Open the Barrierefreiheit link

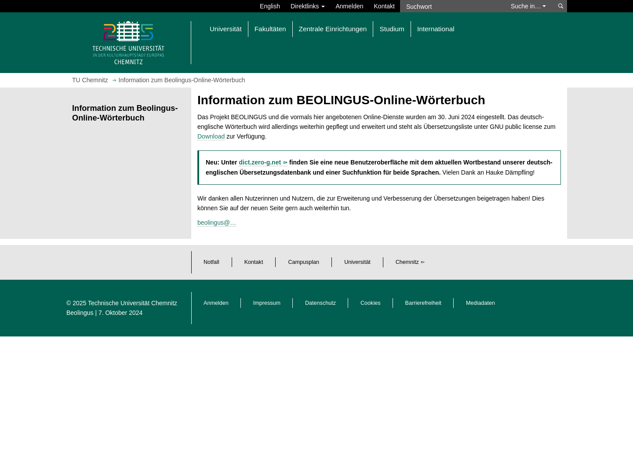423,303
